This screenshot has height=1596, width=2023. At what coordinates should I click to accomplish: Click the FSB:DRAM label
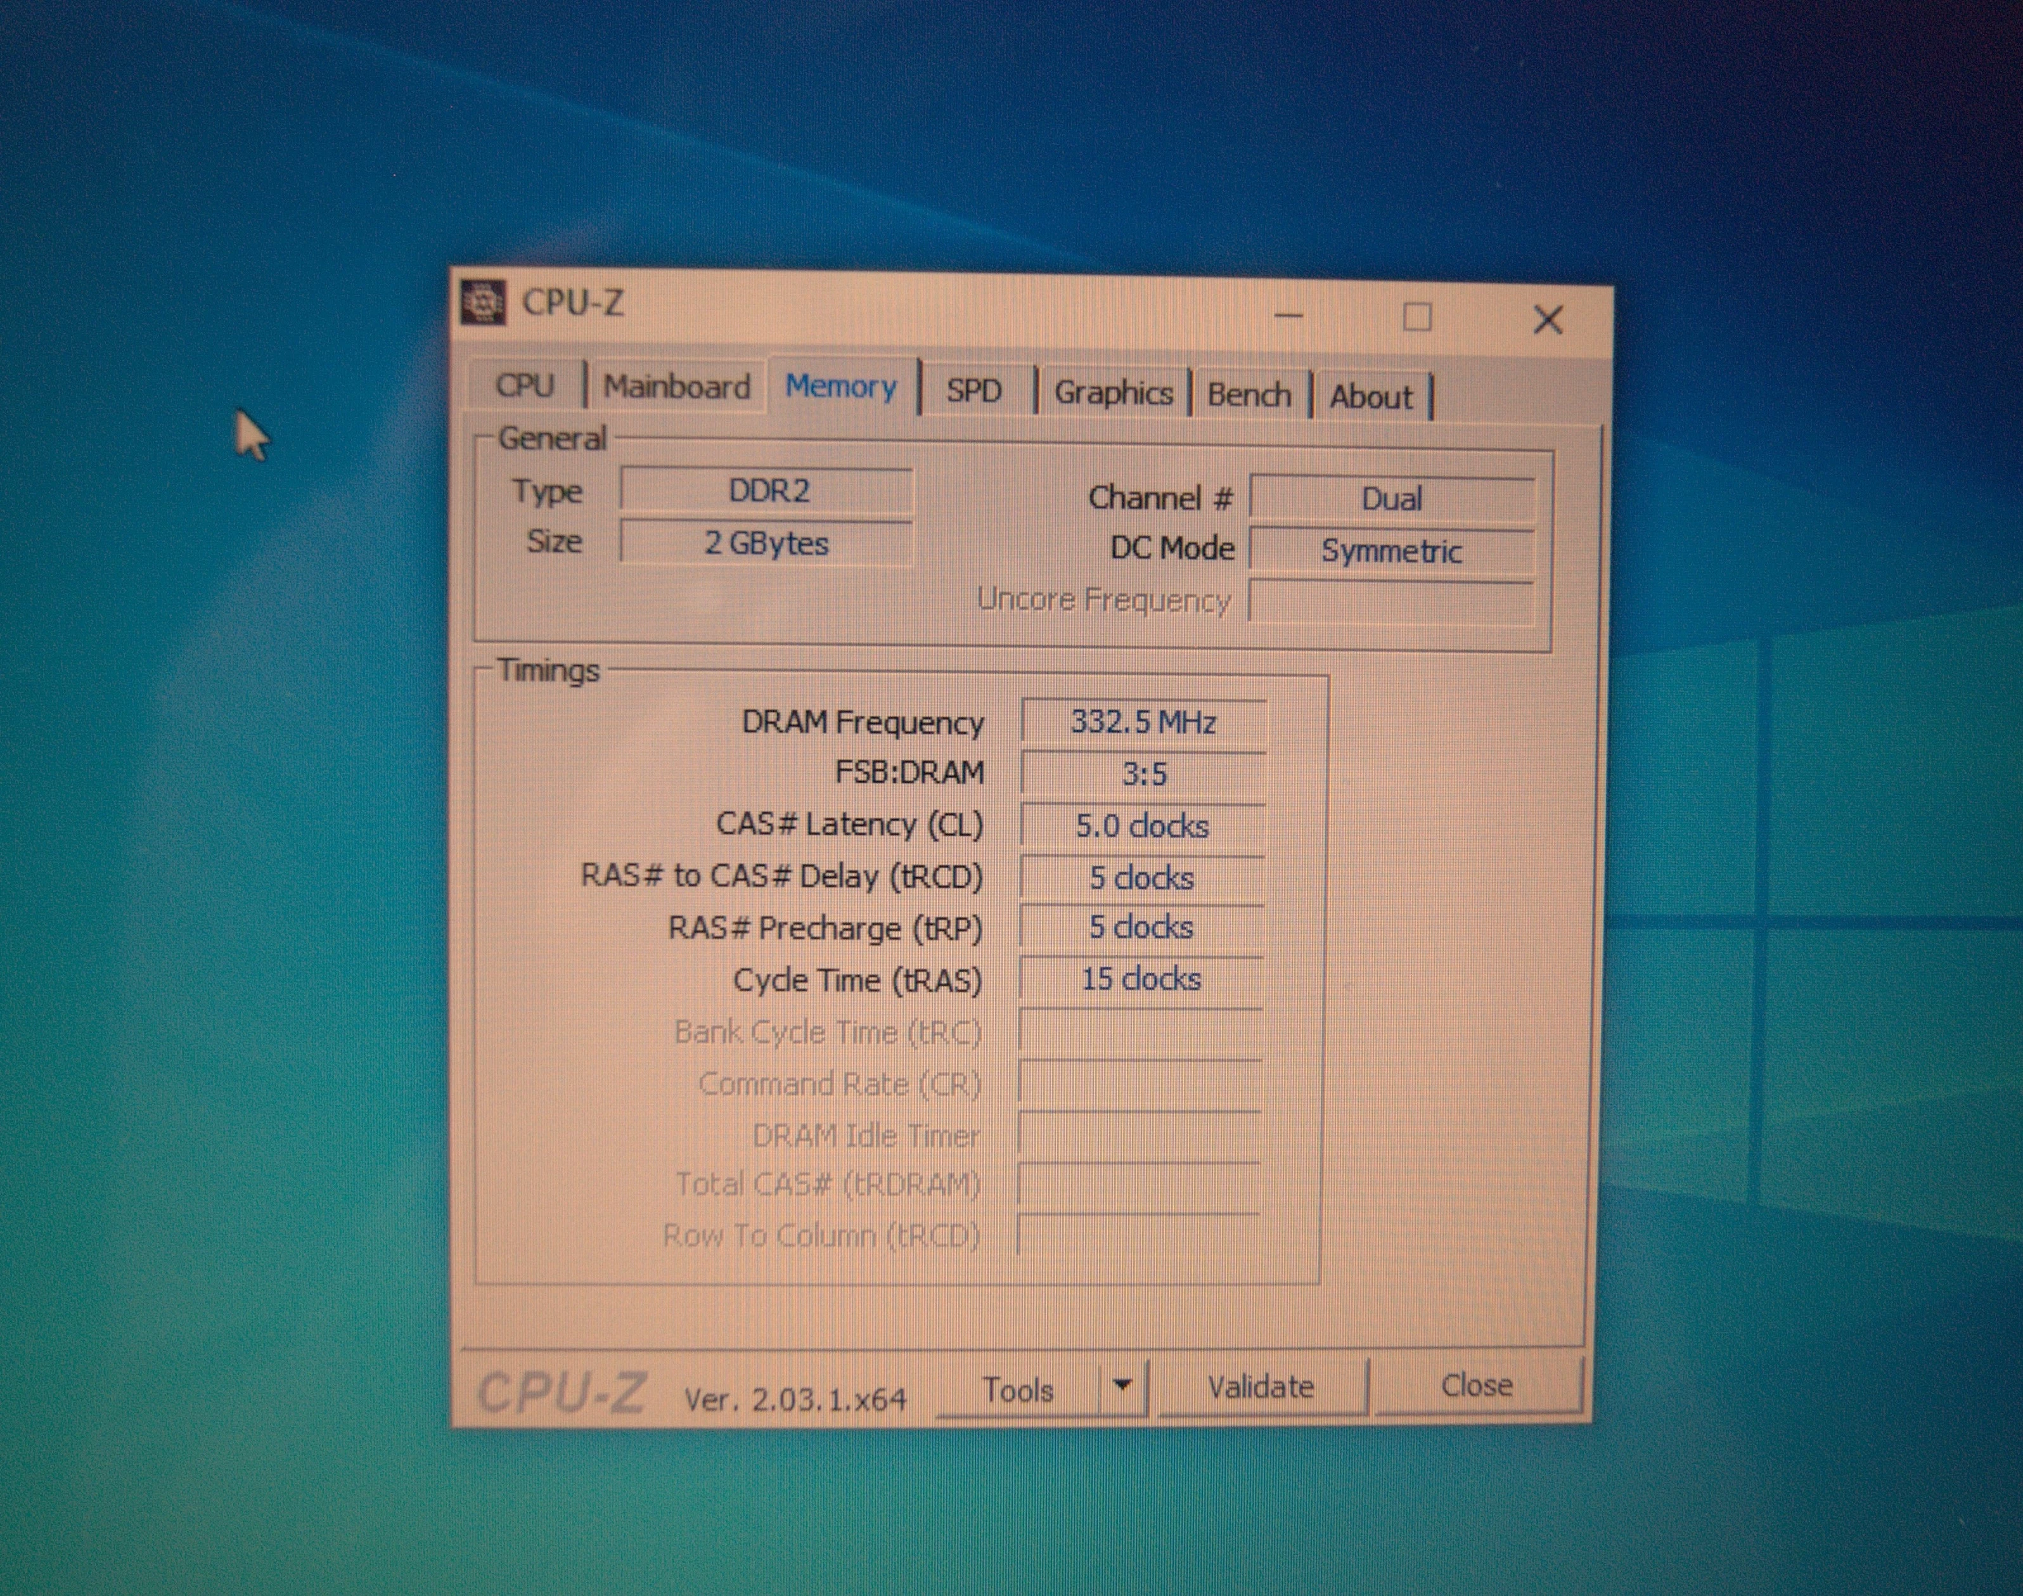point(909,773)
